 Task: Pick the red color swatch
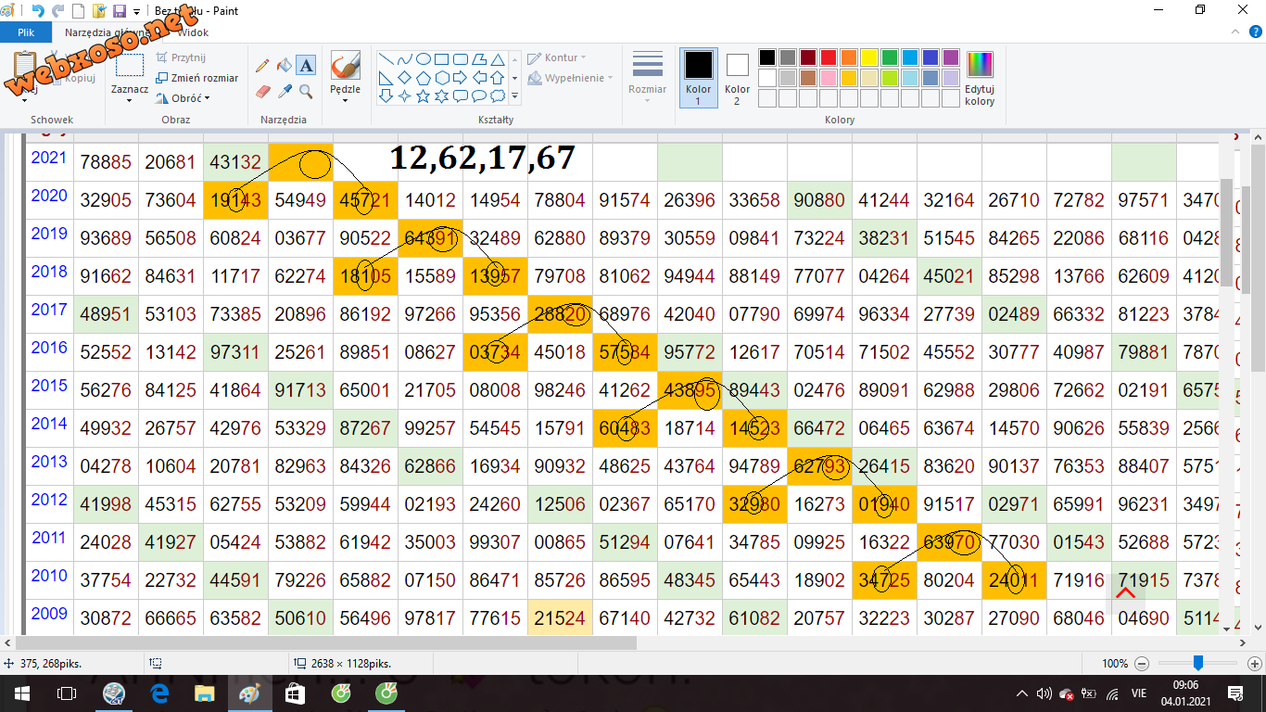click(829, 57)
